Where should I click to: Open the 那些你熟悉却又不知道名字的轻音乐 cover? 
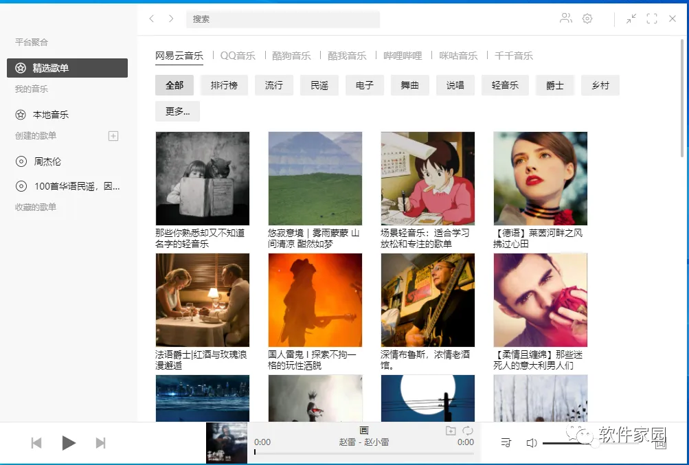(x=203, y=179)
